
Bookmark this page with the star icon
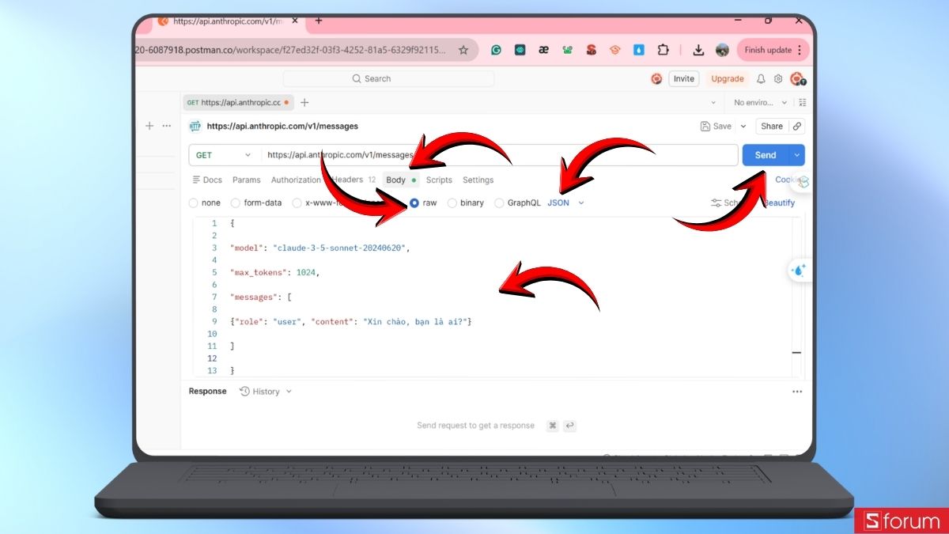pos(463,50)
